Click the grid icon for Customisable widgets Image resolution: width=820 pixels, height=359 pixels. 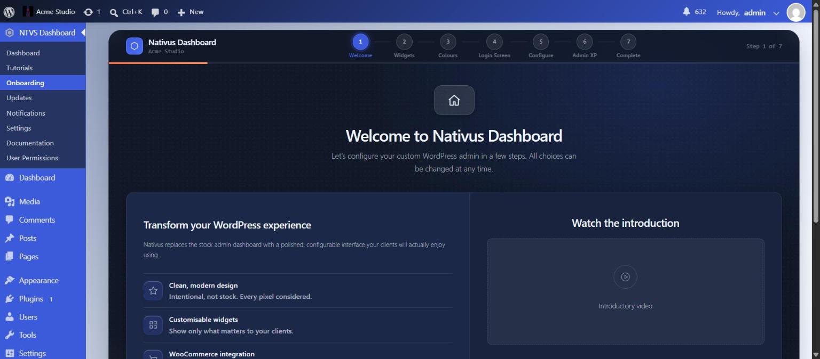click(153, 325)
